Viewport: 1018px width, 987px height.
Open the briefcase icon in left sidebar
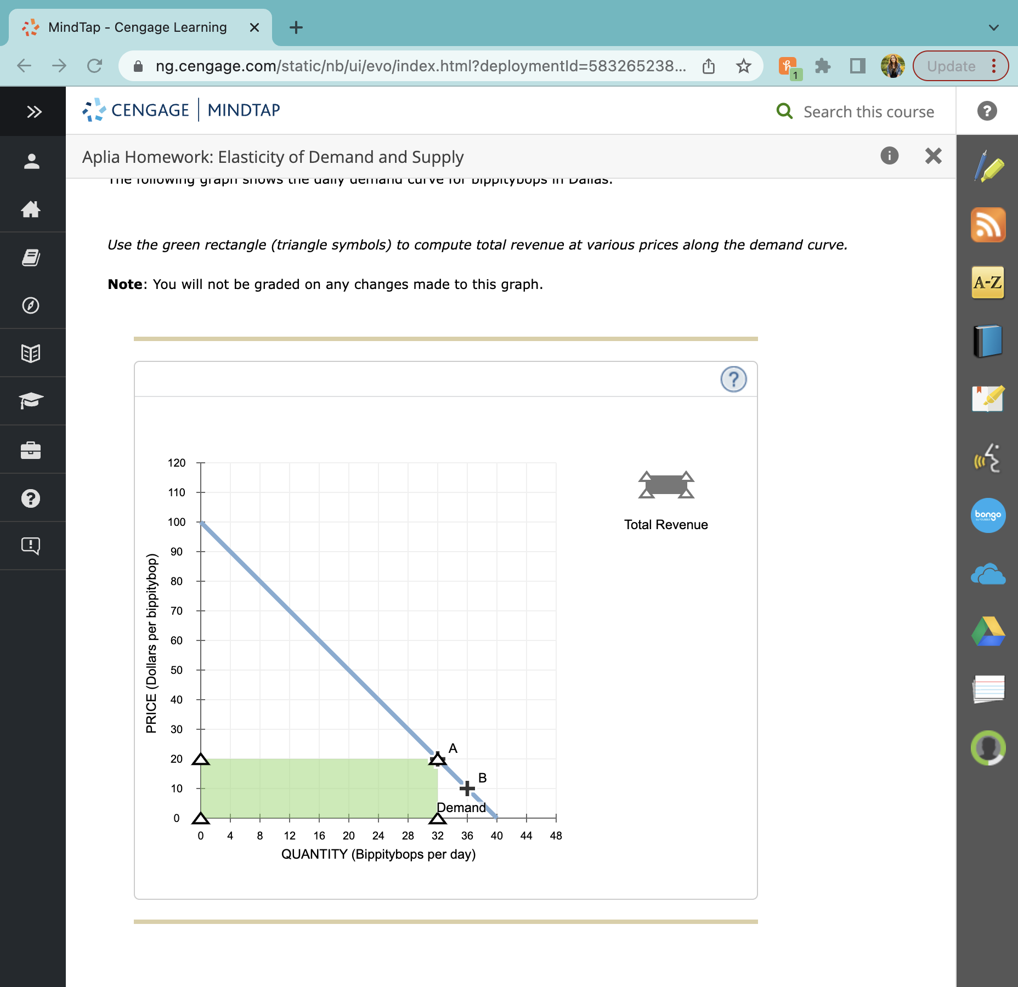pyautogui.click(x=32, y=450)
